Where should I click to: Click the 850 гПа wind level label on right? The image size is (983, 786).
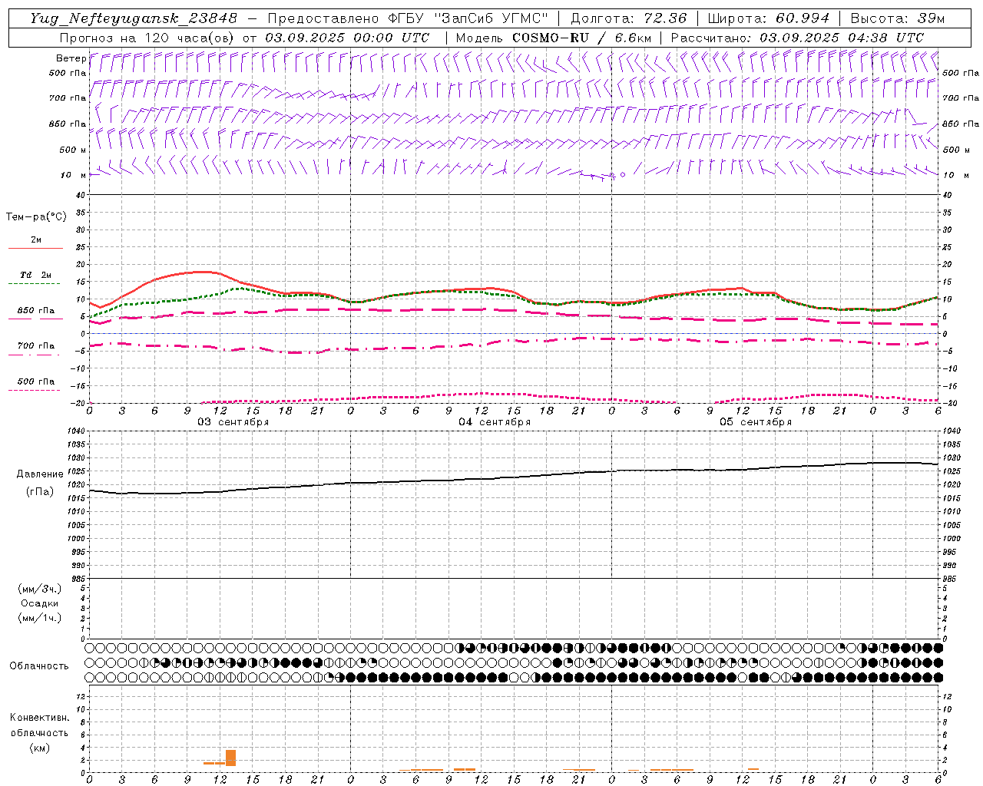(961, 124)
